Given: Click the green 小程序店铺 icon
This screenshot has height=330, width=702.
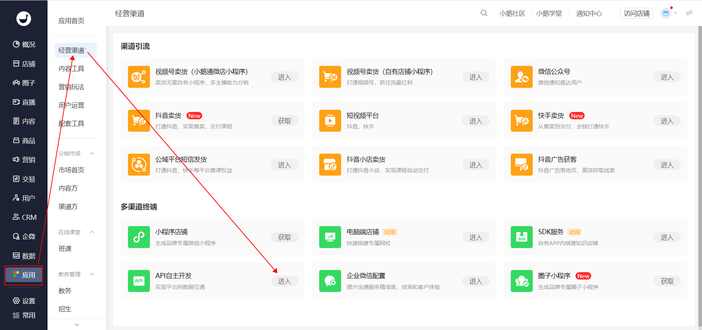Looking at the screenshot, I should [139, 237].
